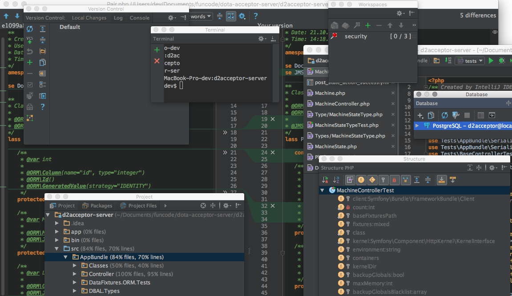
Task: Click the blue help question mark in diff toolbar
Action: click(256, 16)
